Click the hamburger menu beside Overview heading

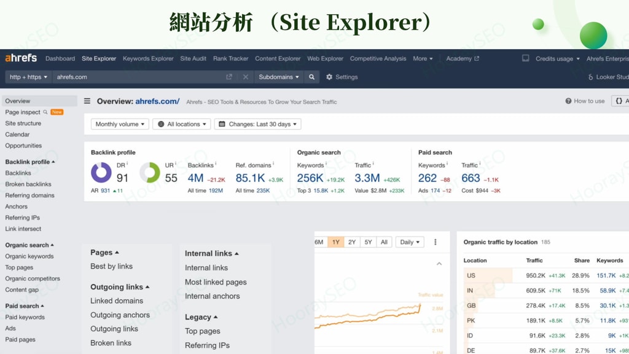click(87, 101)
